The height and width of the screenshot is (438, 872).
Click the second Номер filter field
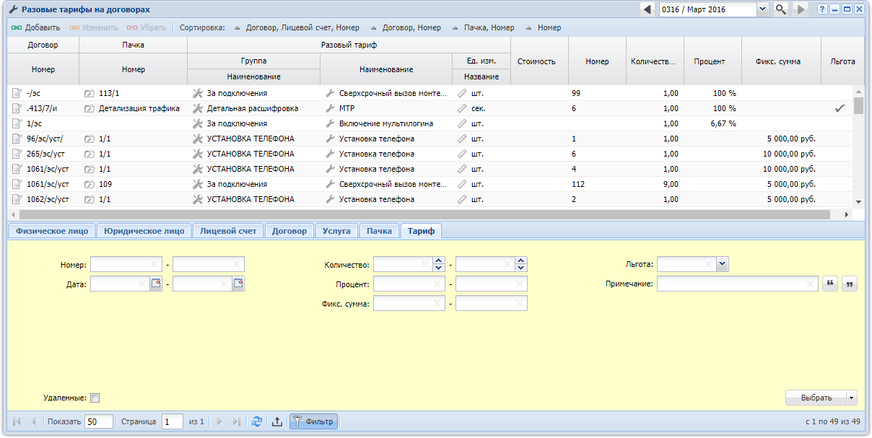209,265
